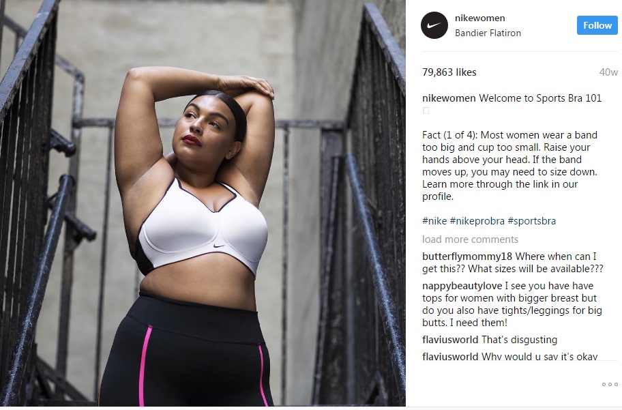622x410 pixels.
Task: Open butterflymommy18's profile
Action: point(467,257)
